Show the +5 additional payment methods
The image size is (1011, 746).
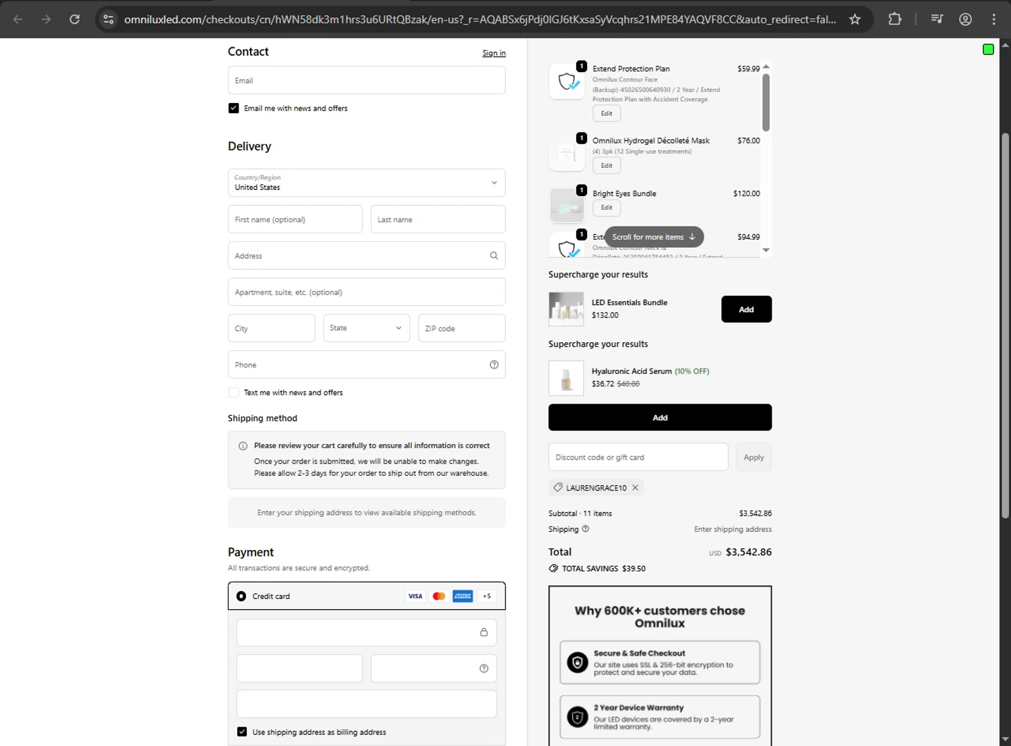(x=487, y=596)
